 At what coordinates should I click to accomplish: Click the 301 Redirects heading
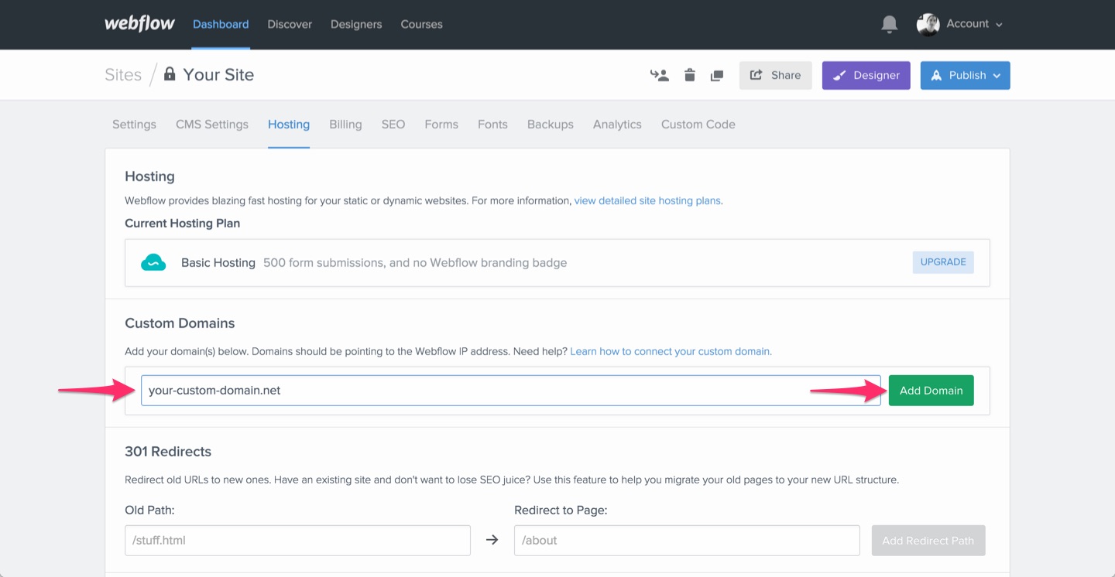pyautogui.click(x=168, y=452)
